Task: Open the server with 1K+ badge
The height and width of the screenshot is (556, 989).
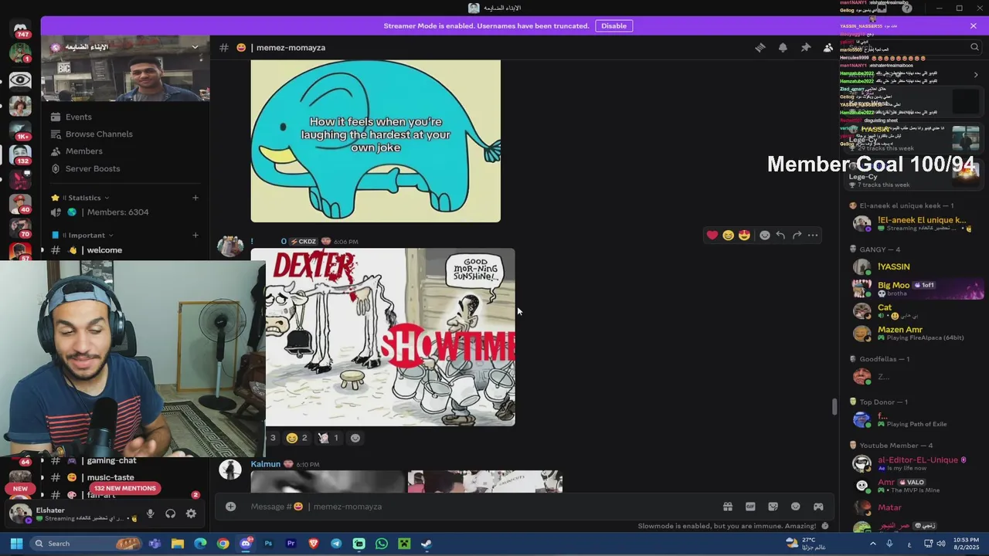Action: (20, 131)
